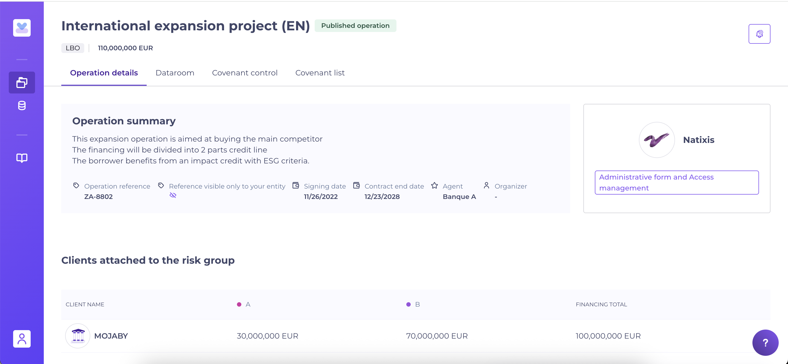788x364 pixels.
Task: Click the notification bell settings button
Action: 759,34
